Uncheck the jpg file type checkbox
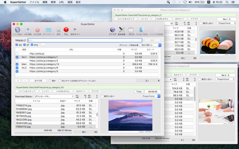 point(17,45)
